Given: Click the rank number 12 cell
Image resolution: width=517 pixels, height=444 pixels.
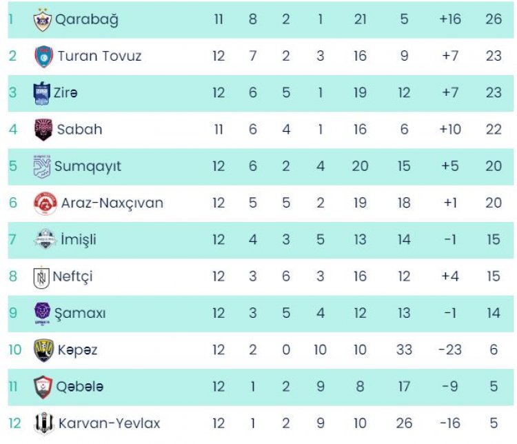Looking at the screenshot, I should tap(15, 424).
